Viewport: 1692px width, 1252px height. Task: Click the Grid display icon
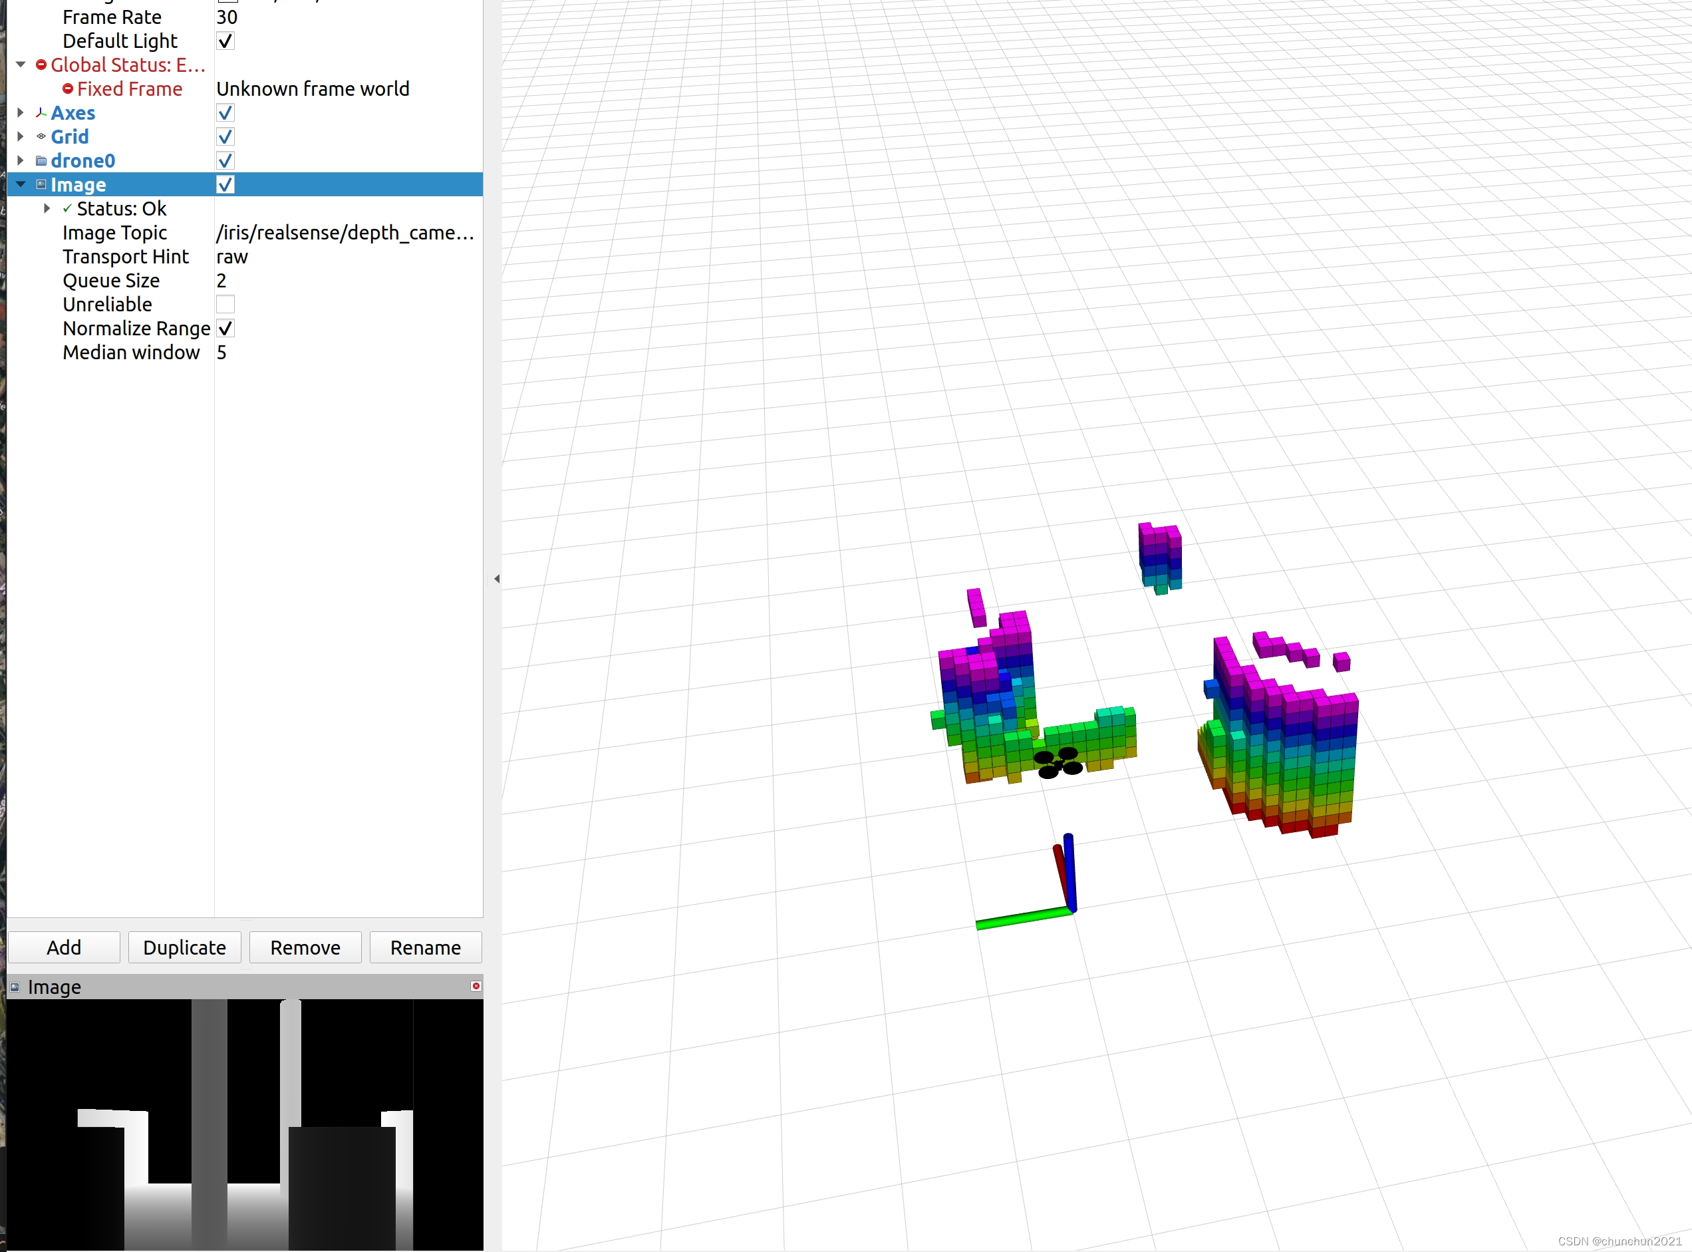pos(41,136)
